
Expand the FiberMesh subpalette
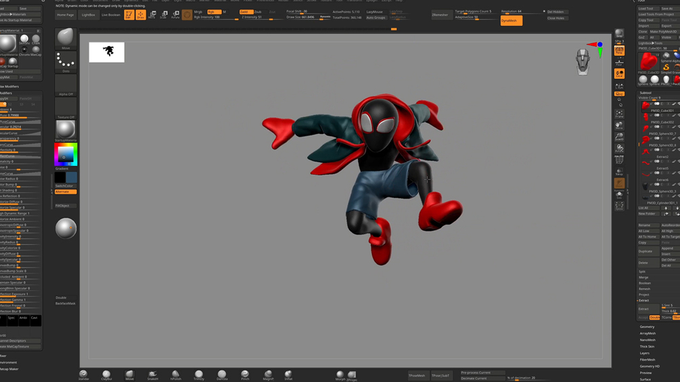[648, 360]
